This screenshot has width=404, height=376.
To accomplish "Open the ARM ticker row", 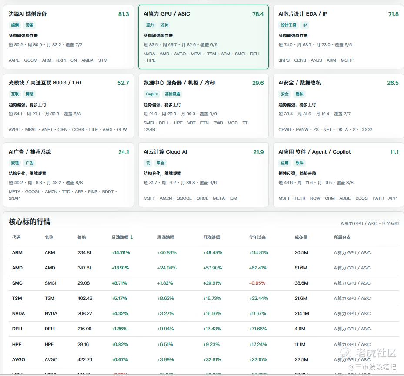I will coord(17,253).
